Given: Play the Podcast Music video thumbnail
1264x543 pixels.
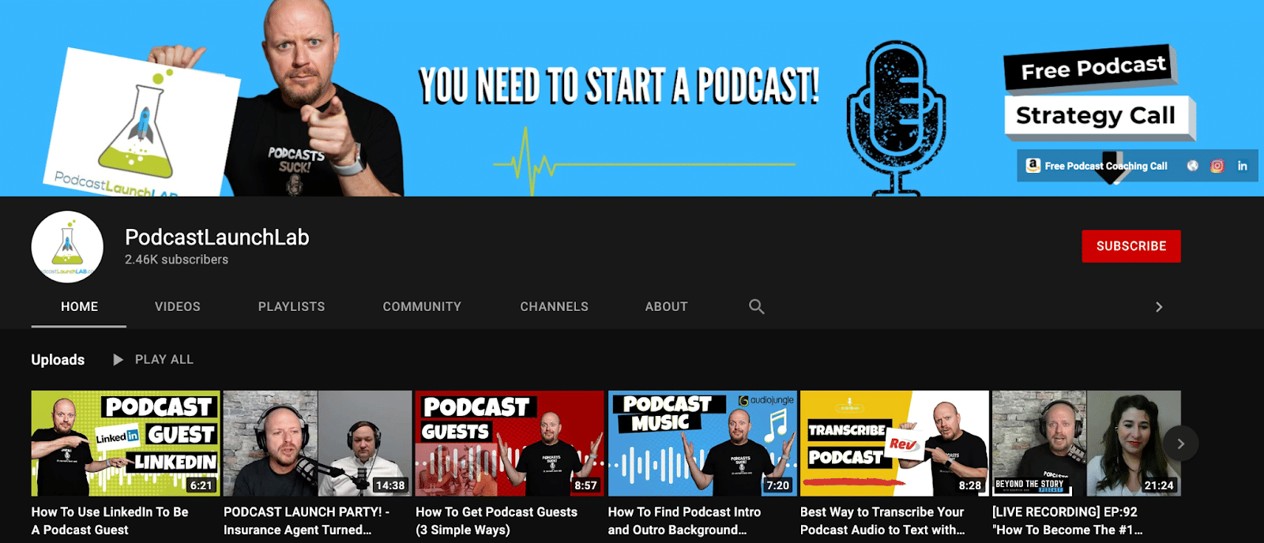Looking at the screenshot, I should (x=702, y=443).
